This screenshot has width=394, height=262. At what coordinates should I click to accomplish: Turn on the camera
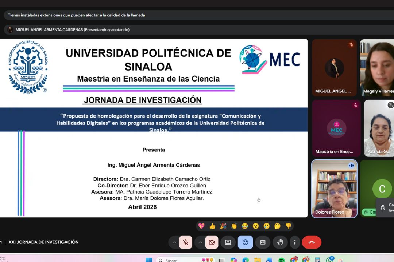pos(212,242)
